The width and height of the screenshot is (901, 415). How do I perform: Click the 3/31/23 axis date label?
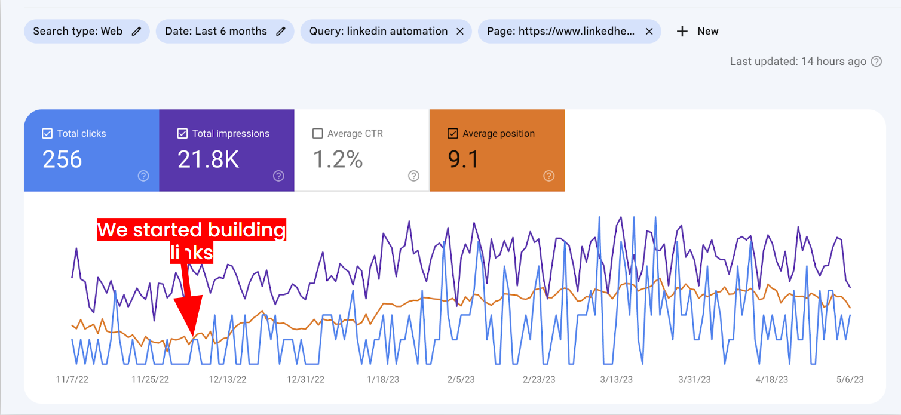point(694,379)
